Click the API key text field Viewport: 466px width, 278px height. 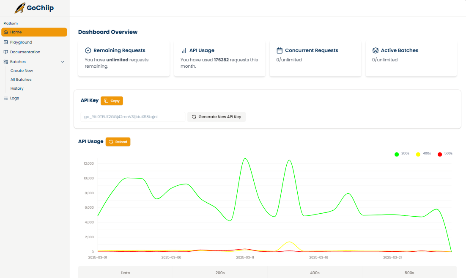click(133, 117)
